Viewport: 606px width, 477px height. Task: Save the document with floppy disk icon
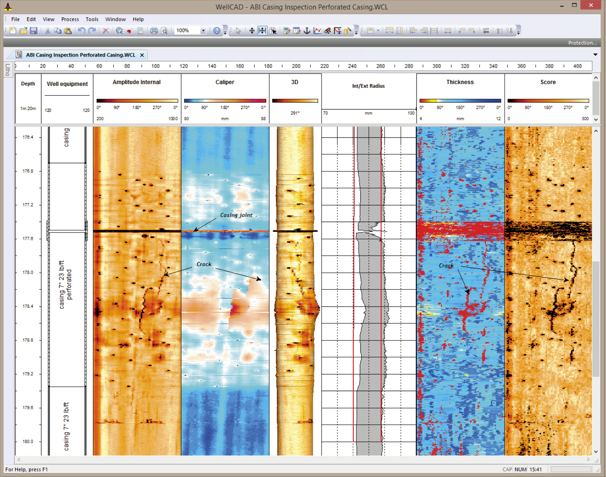[34, 31]
